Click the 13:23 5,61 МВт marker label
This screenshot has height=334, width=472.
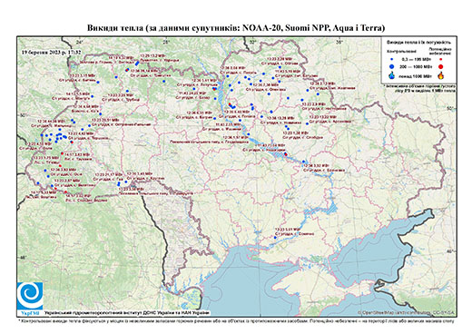point(287,230)
